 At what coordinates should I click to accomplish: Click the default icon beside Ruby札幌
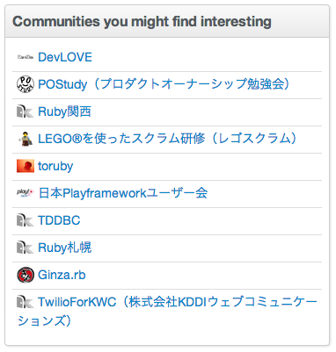point(26,248)
